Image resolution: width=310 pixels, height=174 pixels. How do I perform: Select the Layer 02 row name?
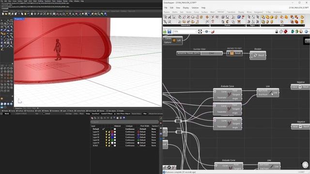[96, 134]
